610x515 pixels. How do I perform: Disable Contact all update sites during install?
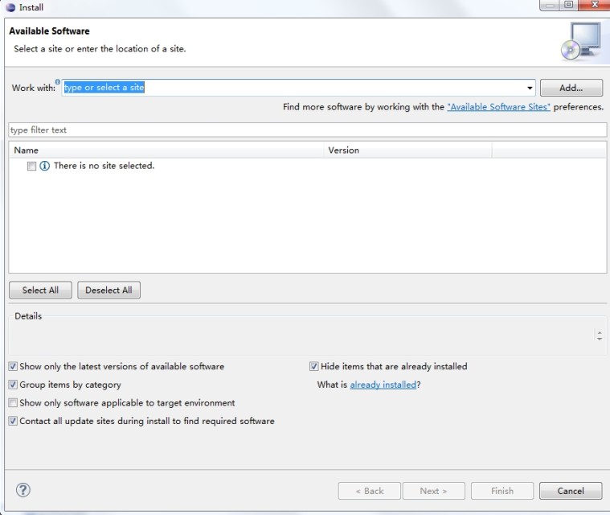13,421
